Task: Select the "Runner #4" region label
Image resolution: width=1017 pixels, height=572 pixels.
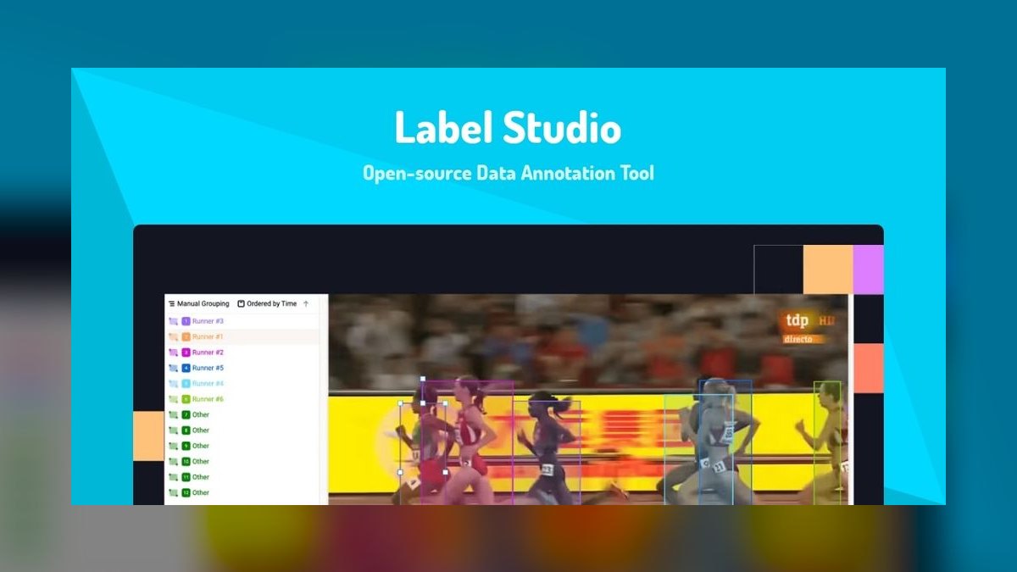Action: [x=208, y=384]
